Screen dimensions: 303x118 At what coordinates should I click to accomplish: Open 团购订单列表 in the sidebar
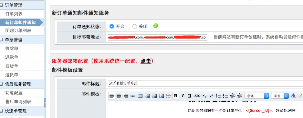click(x=18, y=30)
